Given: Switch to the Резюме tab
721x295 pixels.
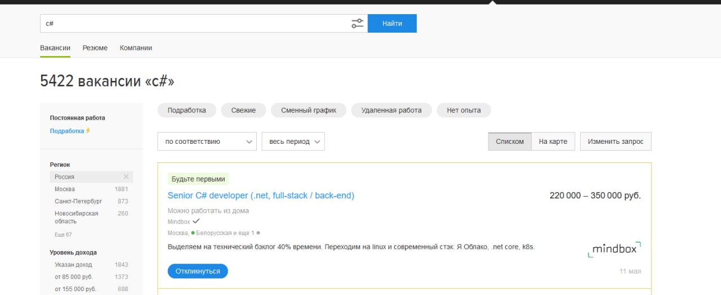Looking at the screenshot, I should [x=95, y=48].
